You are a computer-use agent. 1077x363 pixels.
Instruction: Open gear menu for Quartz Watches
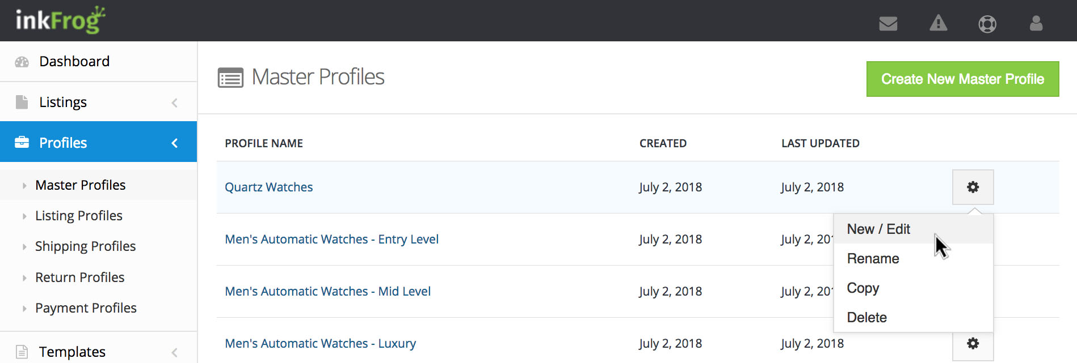coord(973,187)
